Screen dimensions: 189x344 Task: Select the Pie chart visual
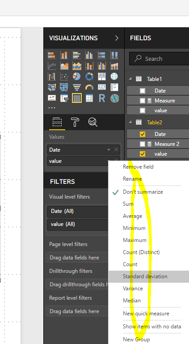pyautogui.click(x=77, y=76)
